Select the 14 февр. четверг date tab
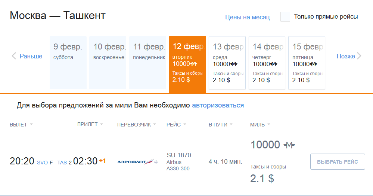The height and width of the screenshot is (196, 373). pos(267,62)
